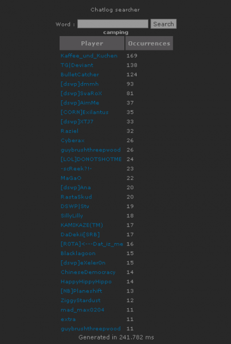The width and height of the screenshot is (231, 344).
Task: Open [dswp]dmmh player profile
Action: point(80,84)
